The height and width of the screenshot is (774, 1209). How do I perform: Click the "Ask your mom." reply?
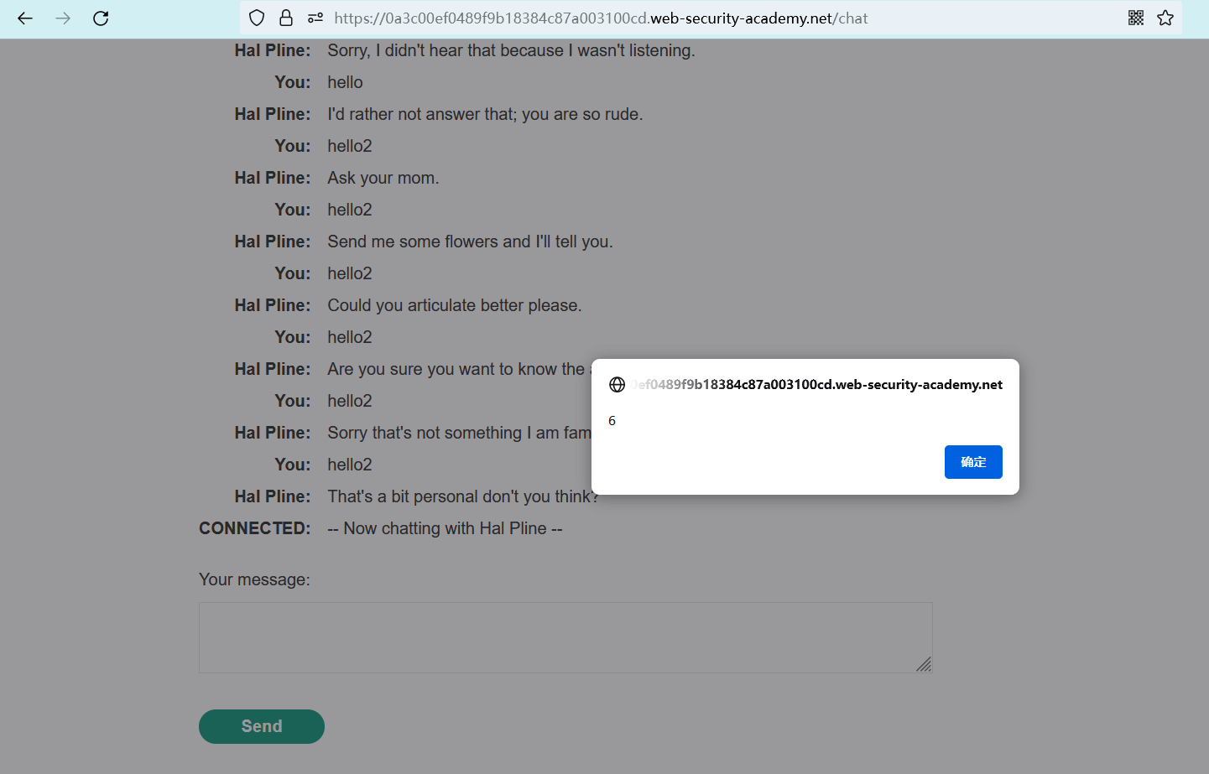(x=383, y=178)
